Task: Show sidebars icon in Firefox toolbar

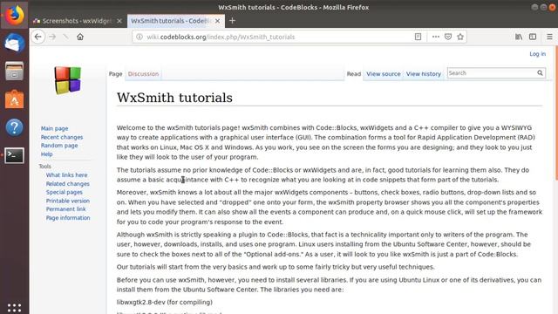Action: [x=533, y=37]
